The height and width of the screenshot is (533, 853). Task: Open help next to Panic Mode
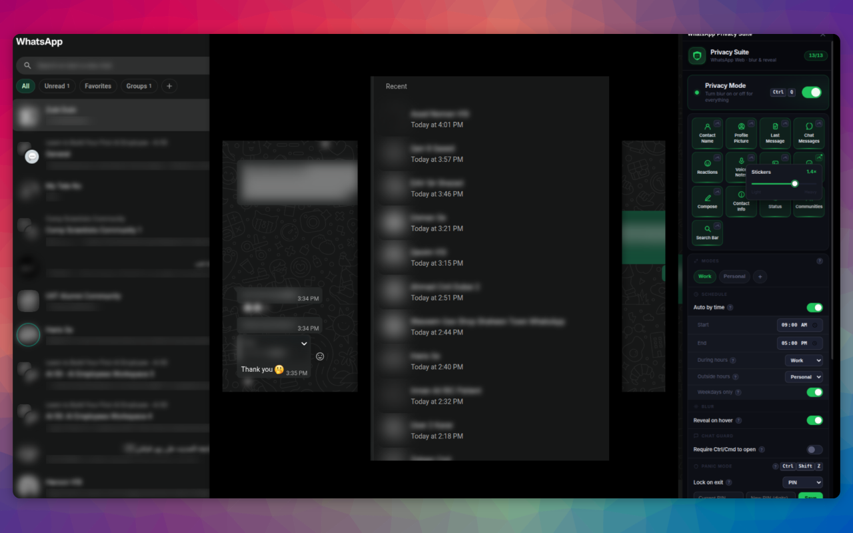click(776, 466)
